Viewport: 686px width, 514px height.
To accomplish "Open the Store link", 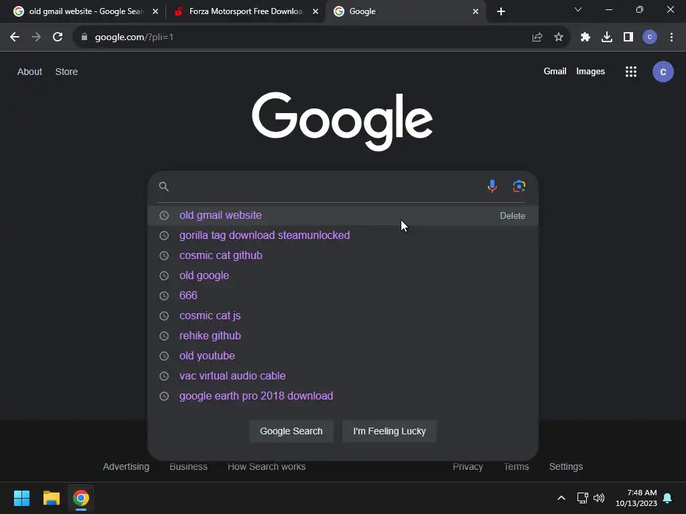I will tap(66, 72).
